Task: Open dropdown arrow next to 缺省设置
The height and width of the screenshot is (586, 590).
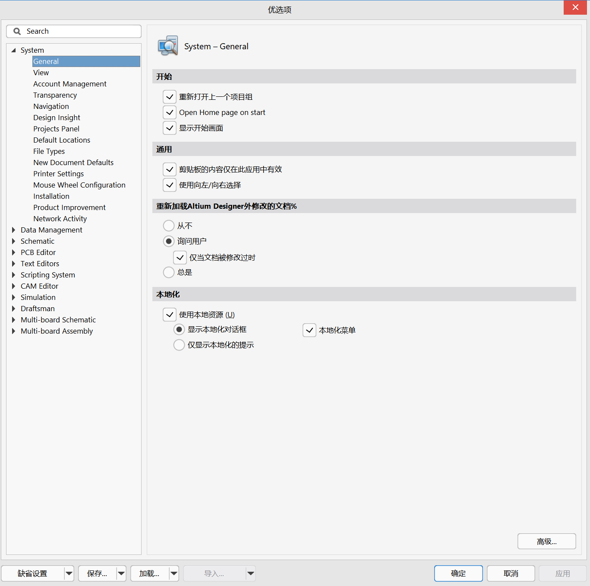Action: pos(69,573)
